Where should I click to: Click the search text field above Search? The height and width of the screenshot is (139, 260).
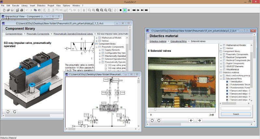click(x=236, y=109)
